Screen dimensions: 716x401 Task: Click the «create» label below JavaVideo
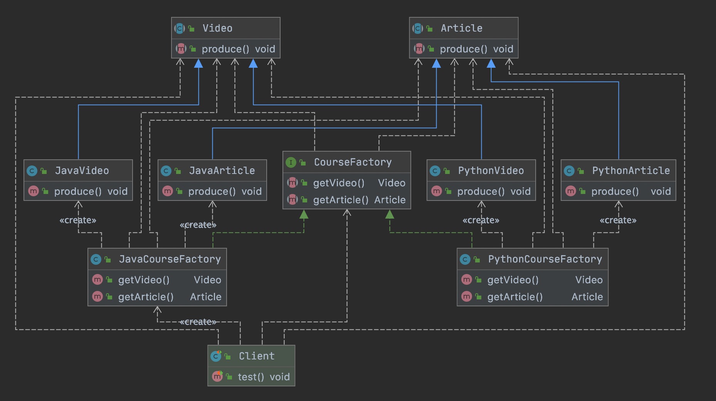78,220
